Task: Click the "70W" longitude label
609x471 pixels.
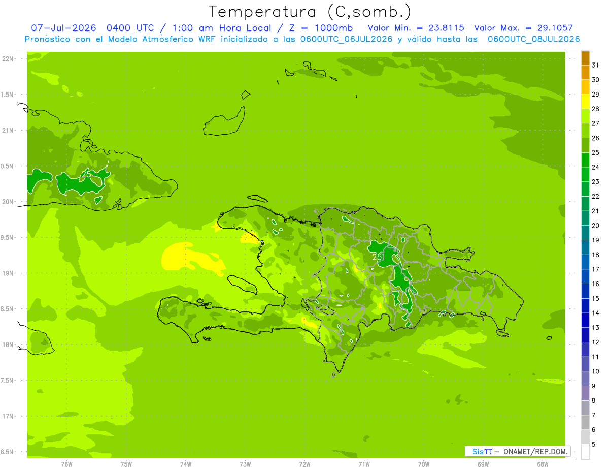Action: (x=423, y=464)
